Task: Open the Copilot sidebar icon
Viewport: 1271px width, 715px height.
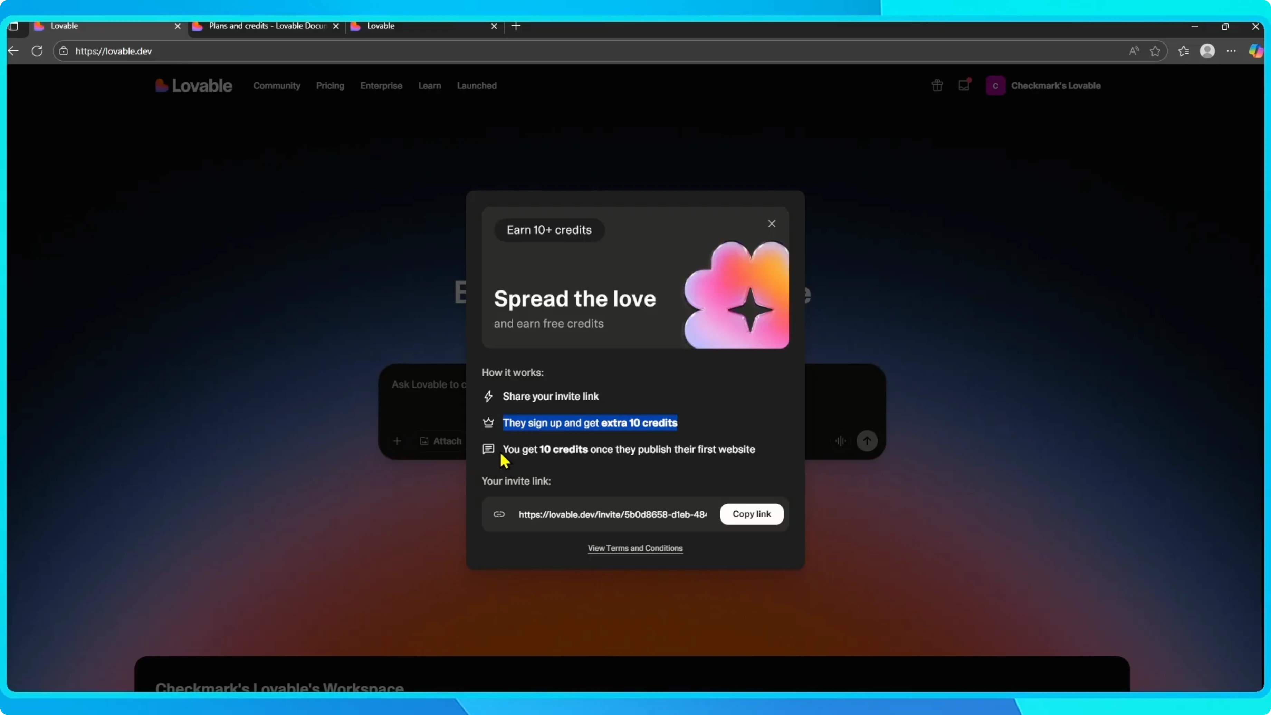Action: pos(1256,51)
